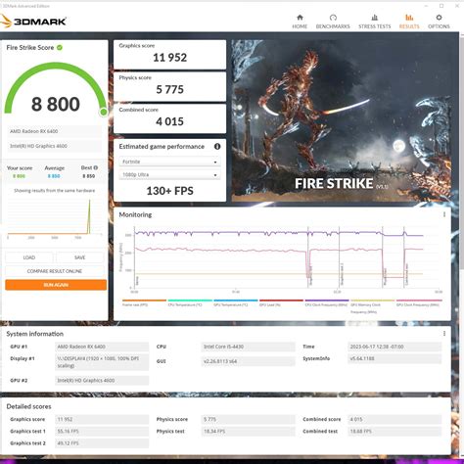Open the Benchmarks gauge icon
Screen dimensions: 464x464
333,18
